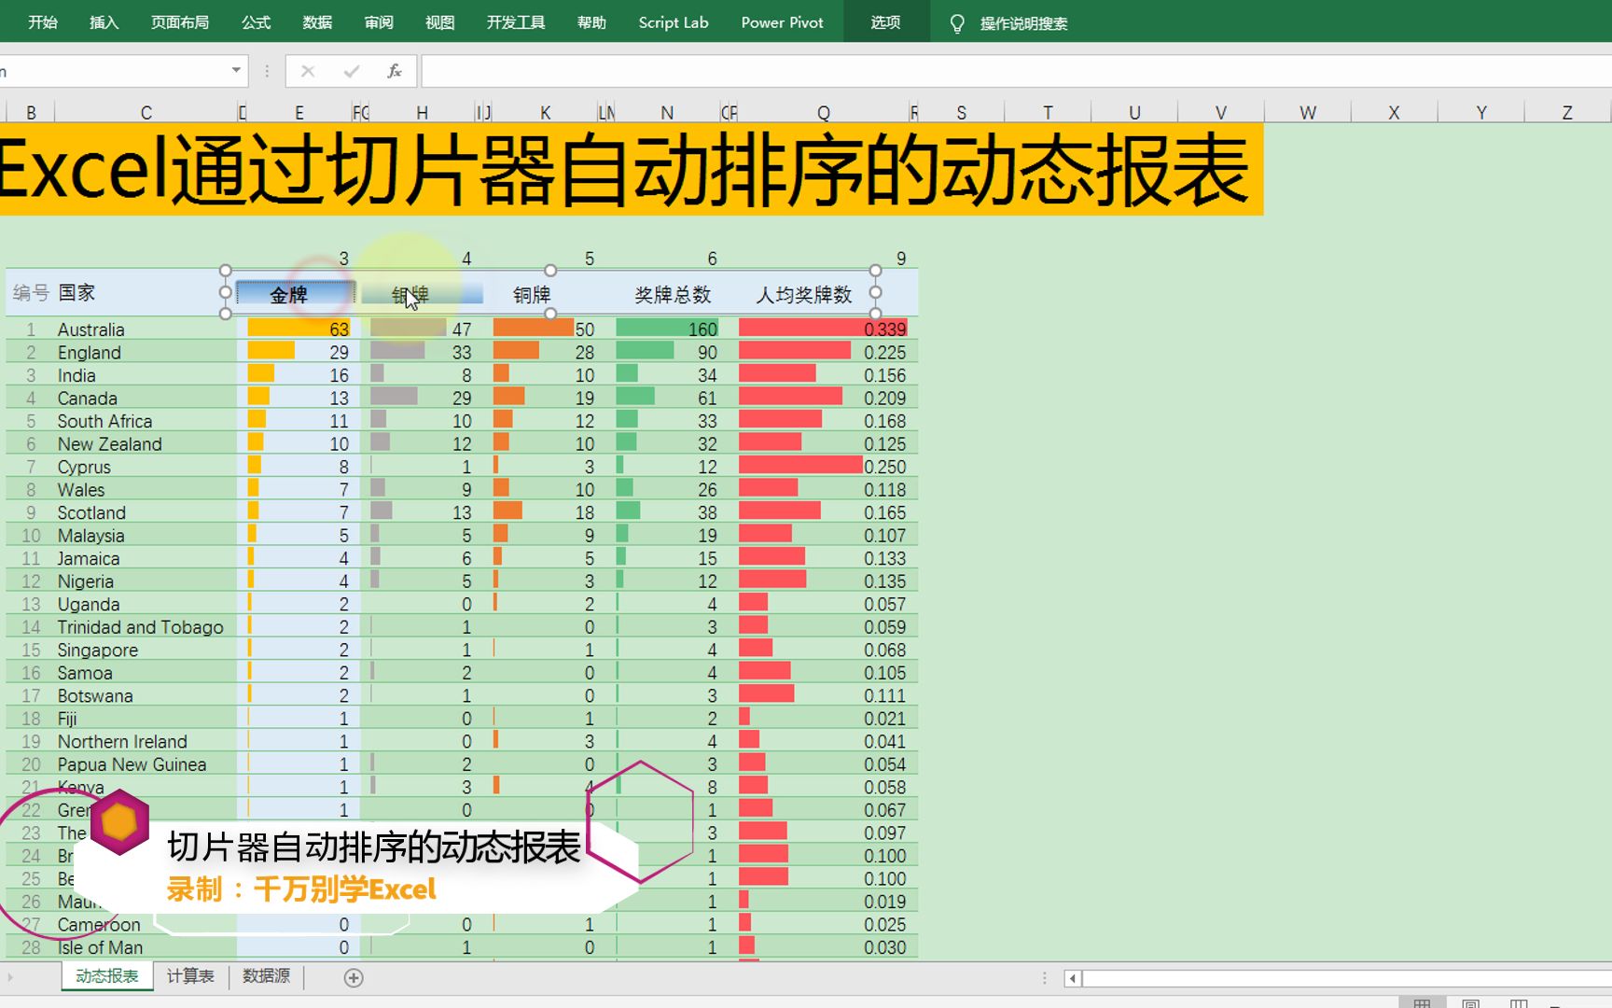Click Cyprus per-capita value 0.250
This screenshot has height=1008, width=1612.
[x=884, y=467]
